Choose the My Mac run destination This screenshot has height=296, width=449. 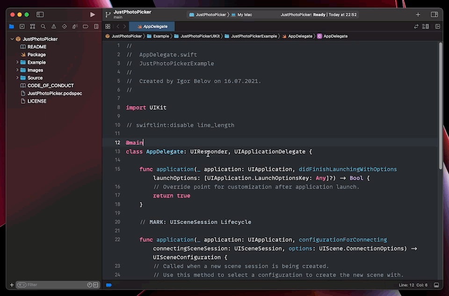point(242,14)
